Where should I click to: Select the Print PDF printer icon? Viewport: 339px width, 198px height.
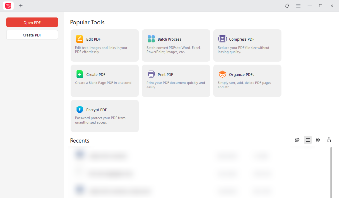pos(151,74)
